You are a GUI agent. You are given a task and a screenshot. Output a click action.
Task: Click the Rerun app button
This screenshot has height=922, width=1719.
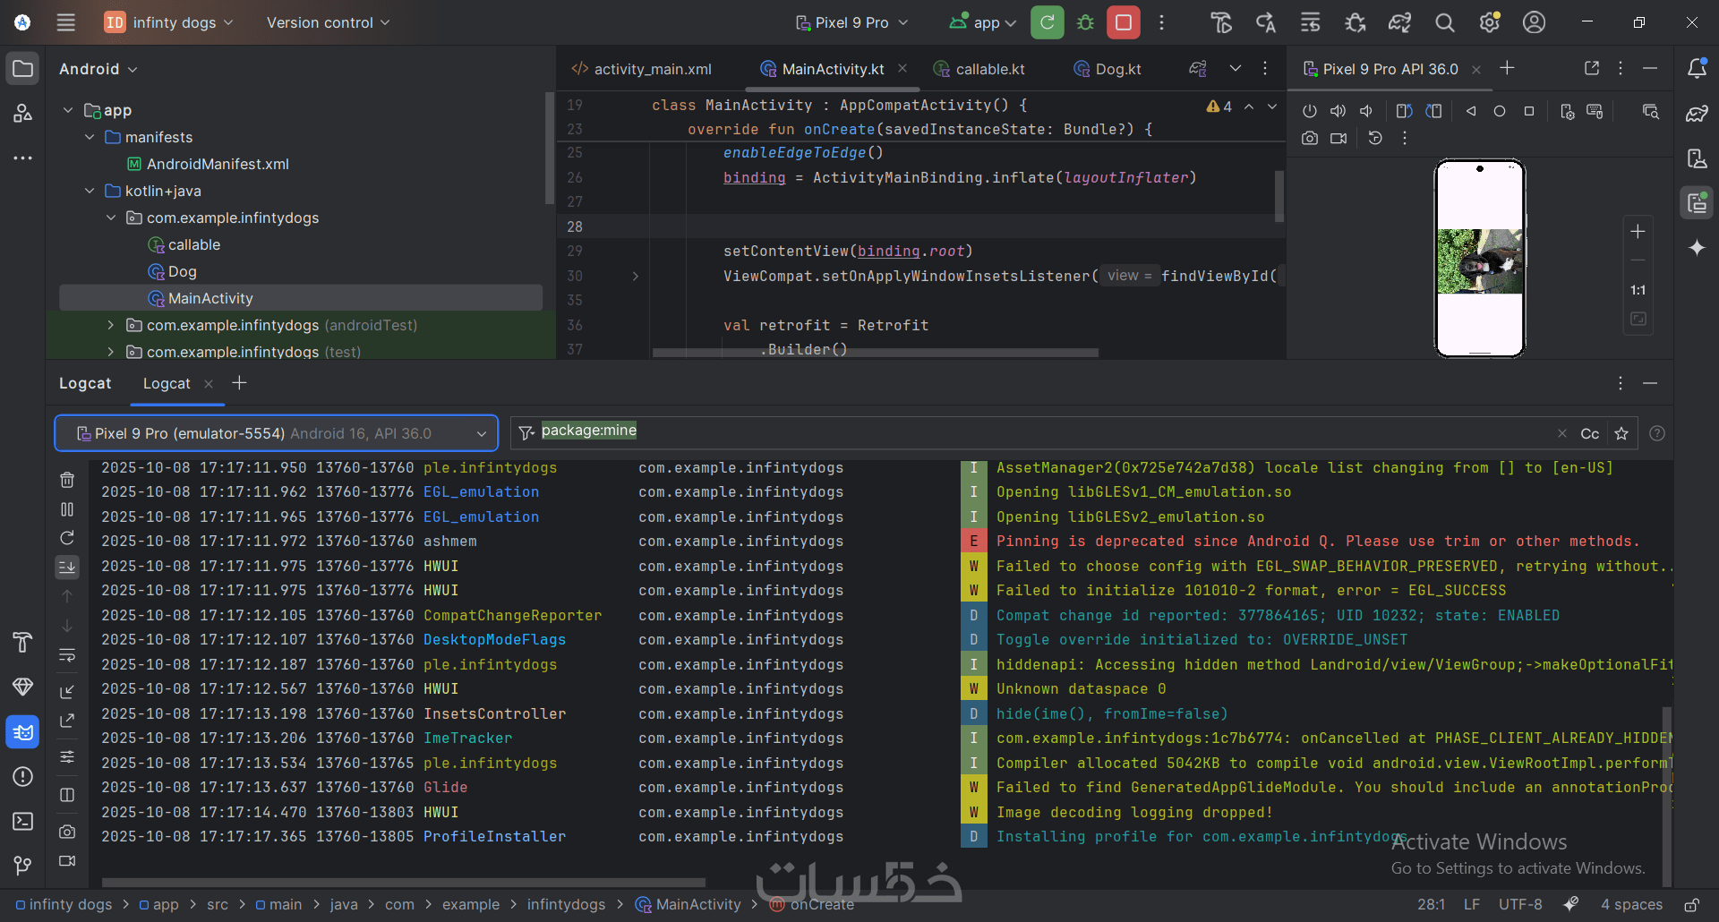[x=1048, y=22]
